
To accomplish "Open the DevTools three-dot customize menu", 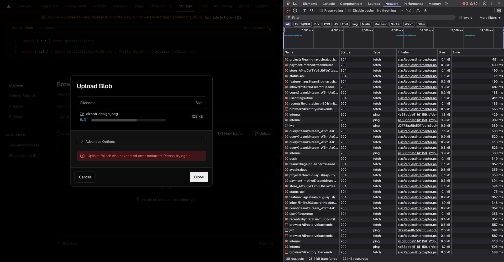I will tap(492, 3).
